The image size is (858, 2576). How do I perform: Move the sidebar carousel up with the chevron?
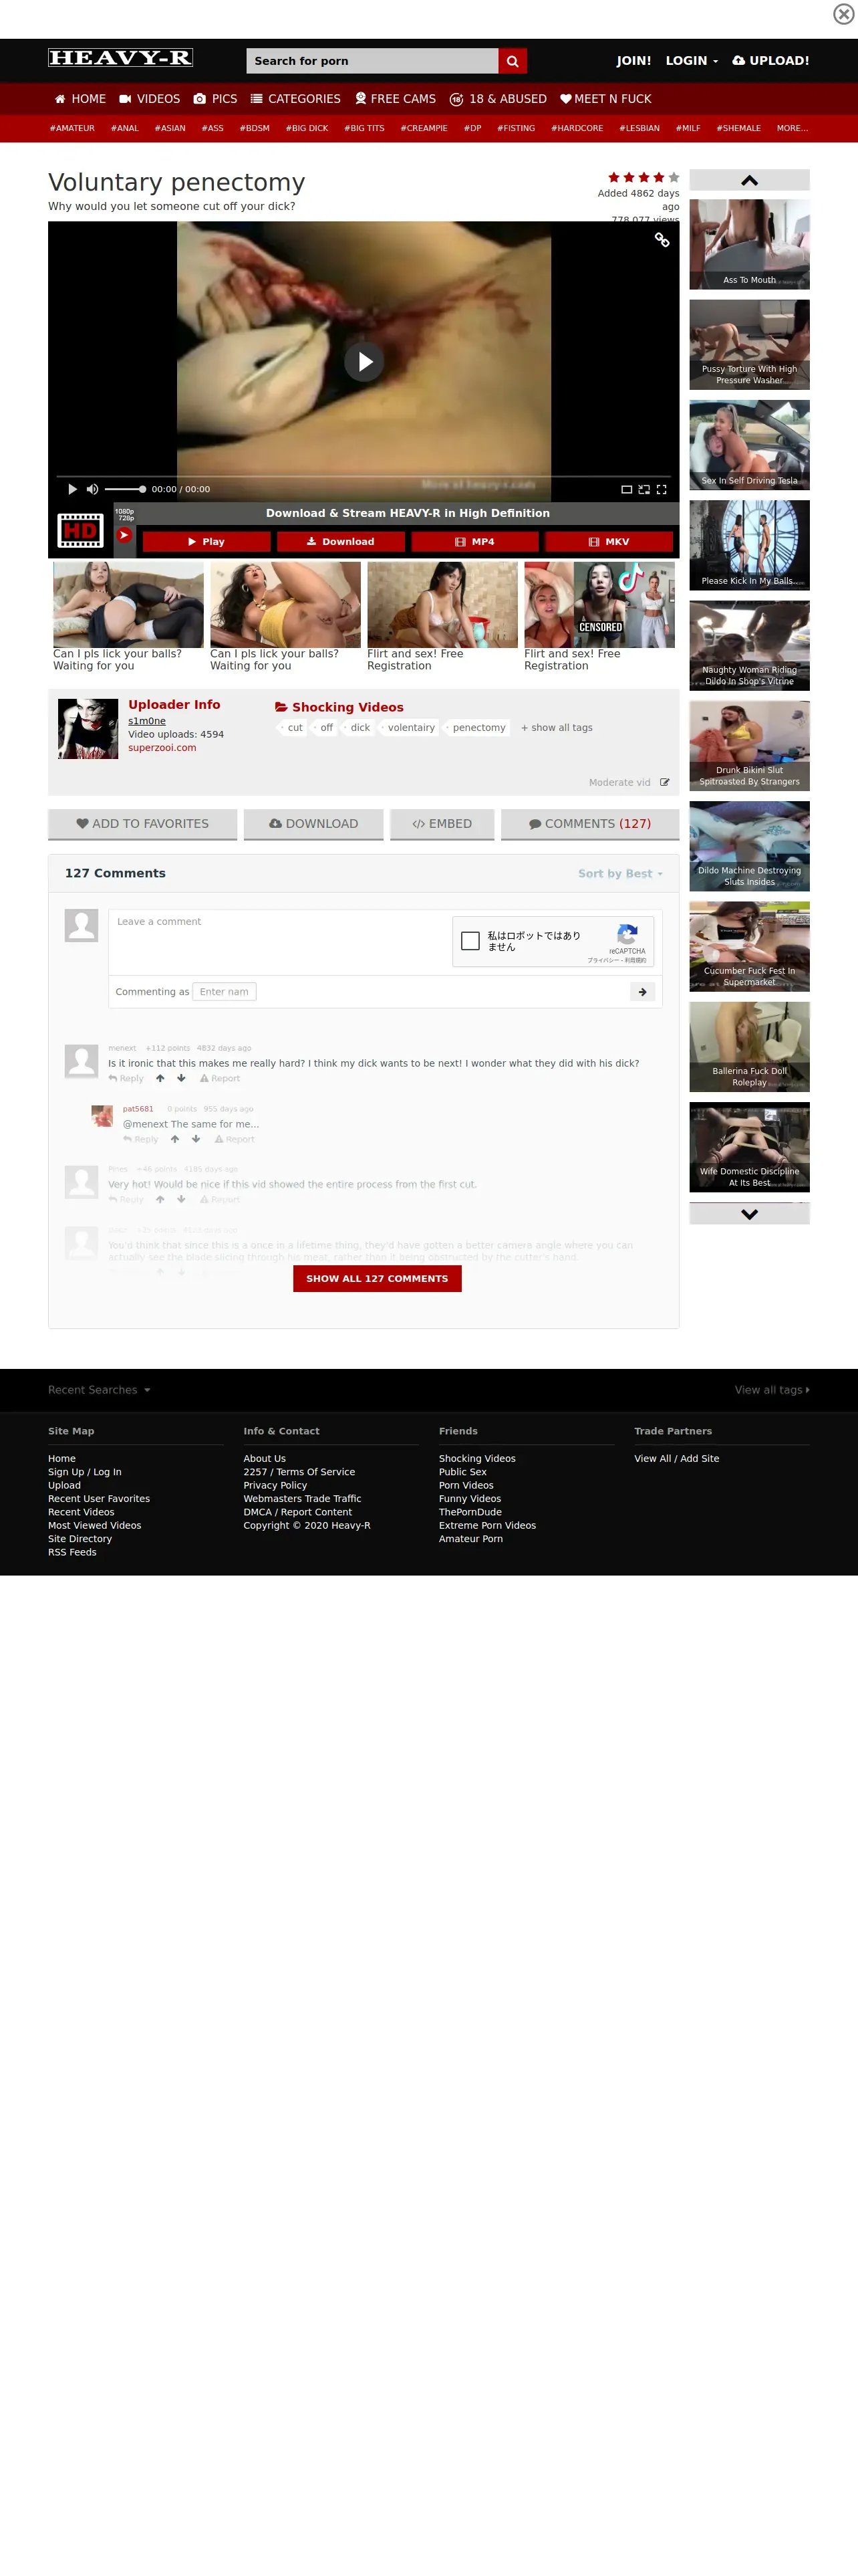(x=749, y=180)
